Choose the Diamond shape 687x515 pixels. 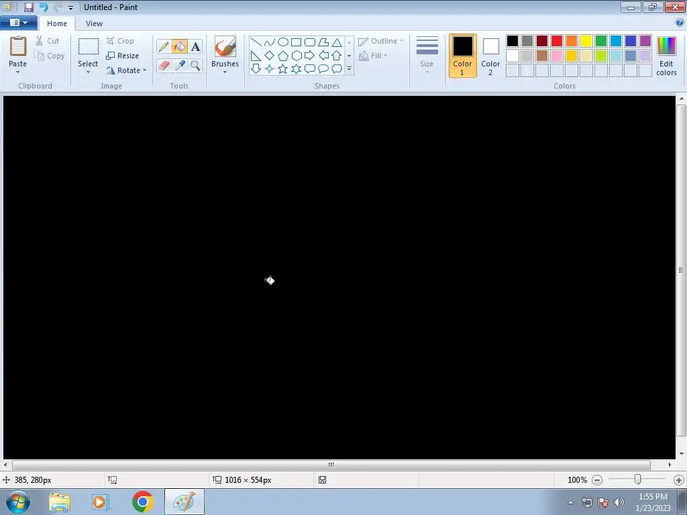pos(270,56)
